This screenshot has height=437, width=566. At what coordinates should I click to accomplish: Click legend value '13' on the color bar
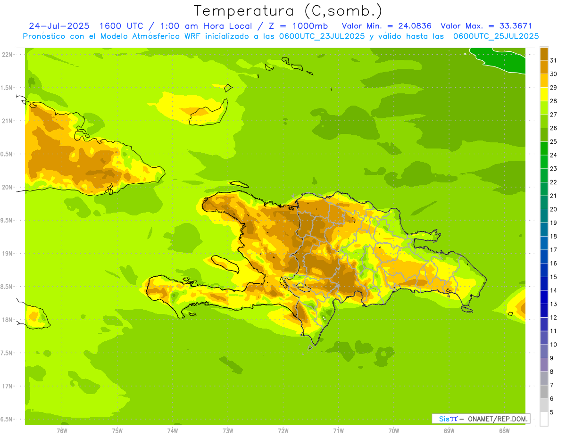click(x=553, y=304)
